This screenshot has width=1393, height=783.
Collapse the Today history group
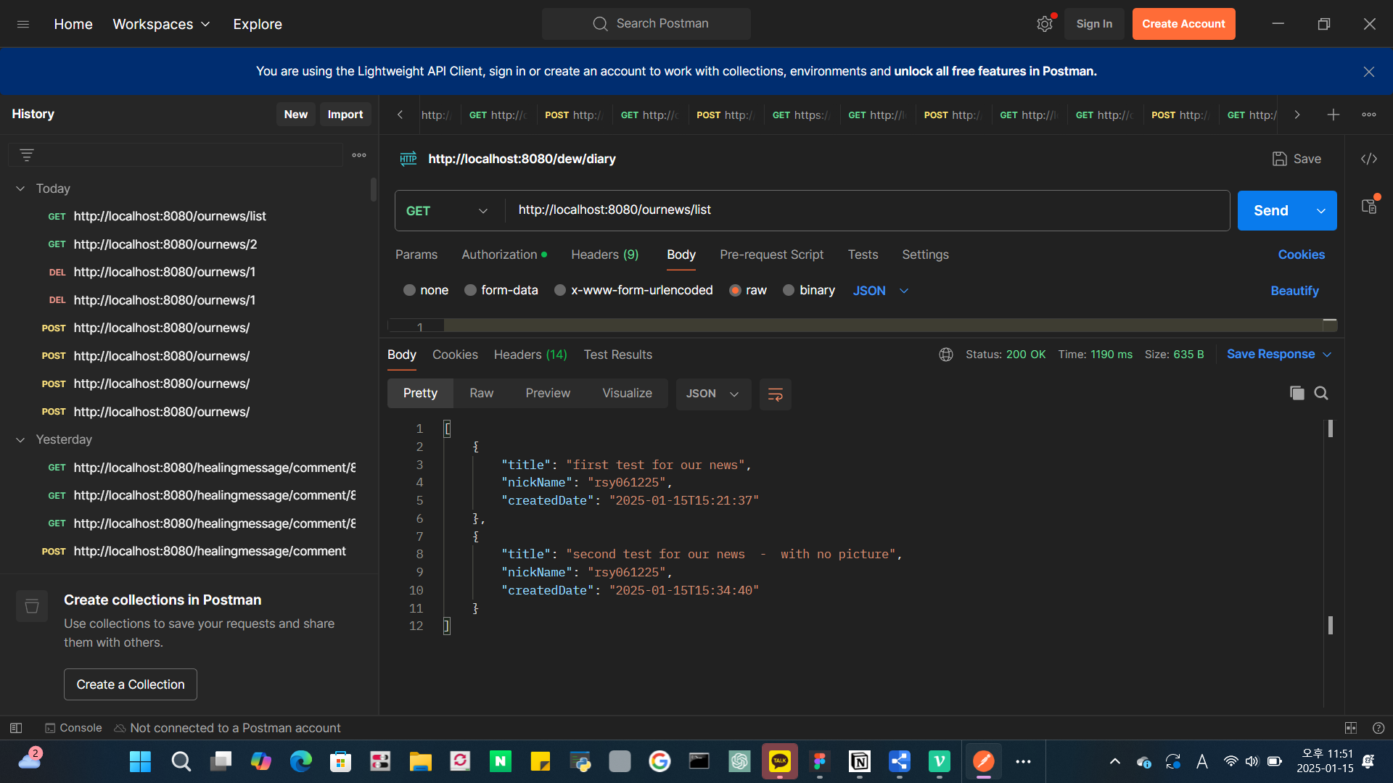20,188
